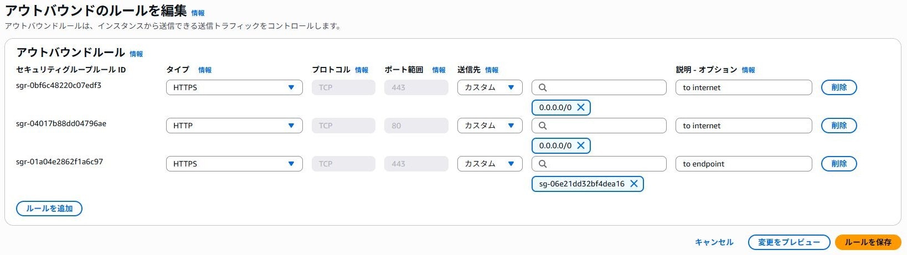Open 情報 link next to 説明 - オプション
Image resolution: width=907 pixels, height=255 pixels.
(x=748, y=70)
